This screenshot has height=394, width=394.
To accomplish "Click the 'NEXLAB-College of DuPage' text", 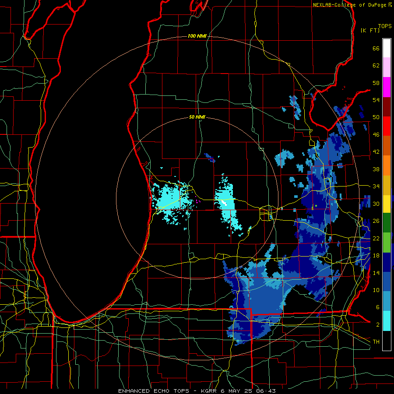I will 350,5.
